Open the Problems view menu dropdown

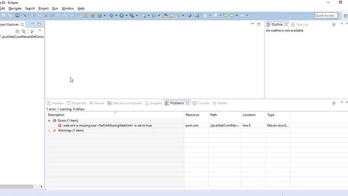pyautogui.click(x=342, y=102)
